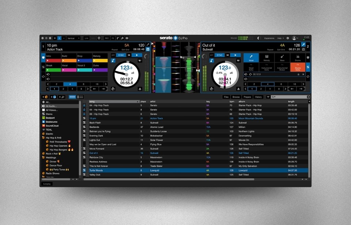351x225 pixels.
Task: Open the saved loops tab on deck 1
Action: 43,76
